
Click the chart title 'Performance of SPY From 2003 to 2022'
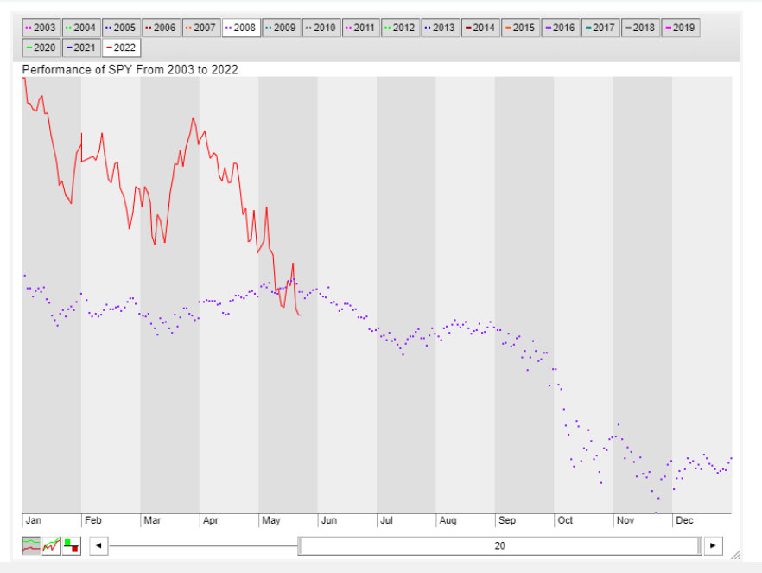(x=130, y=69)
